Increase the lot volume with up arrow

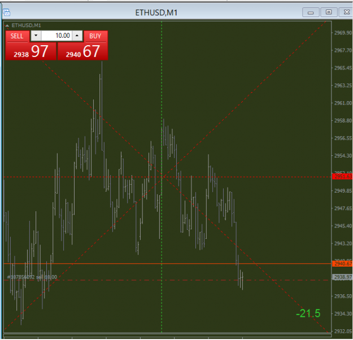77,36
